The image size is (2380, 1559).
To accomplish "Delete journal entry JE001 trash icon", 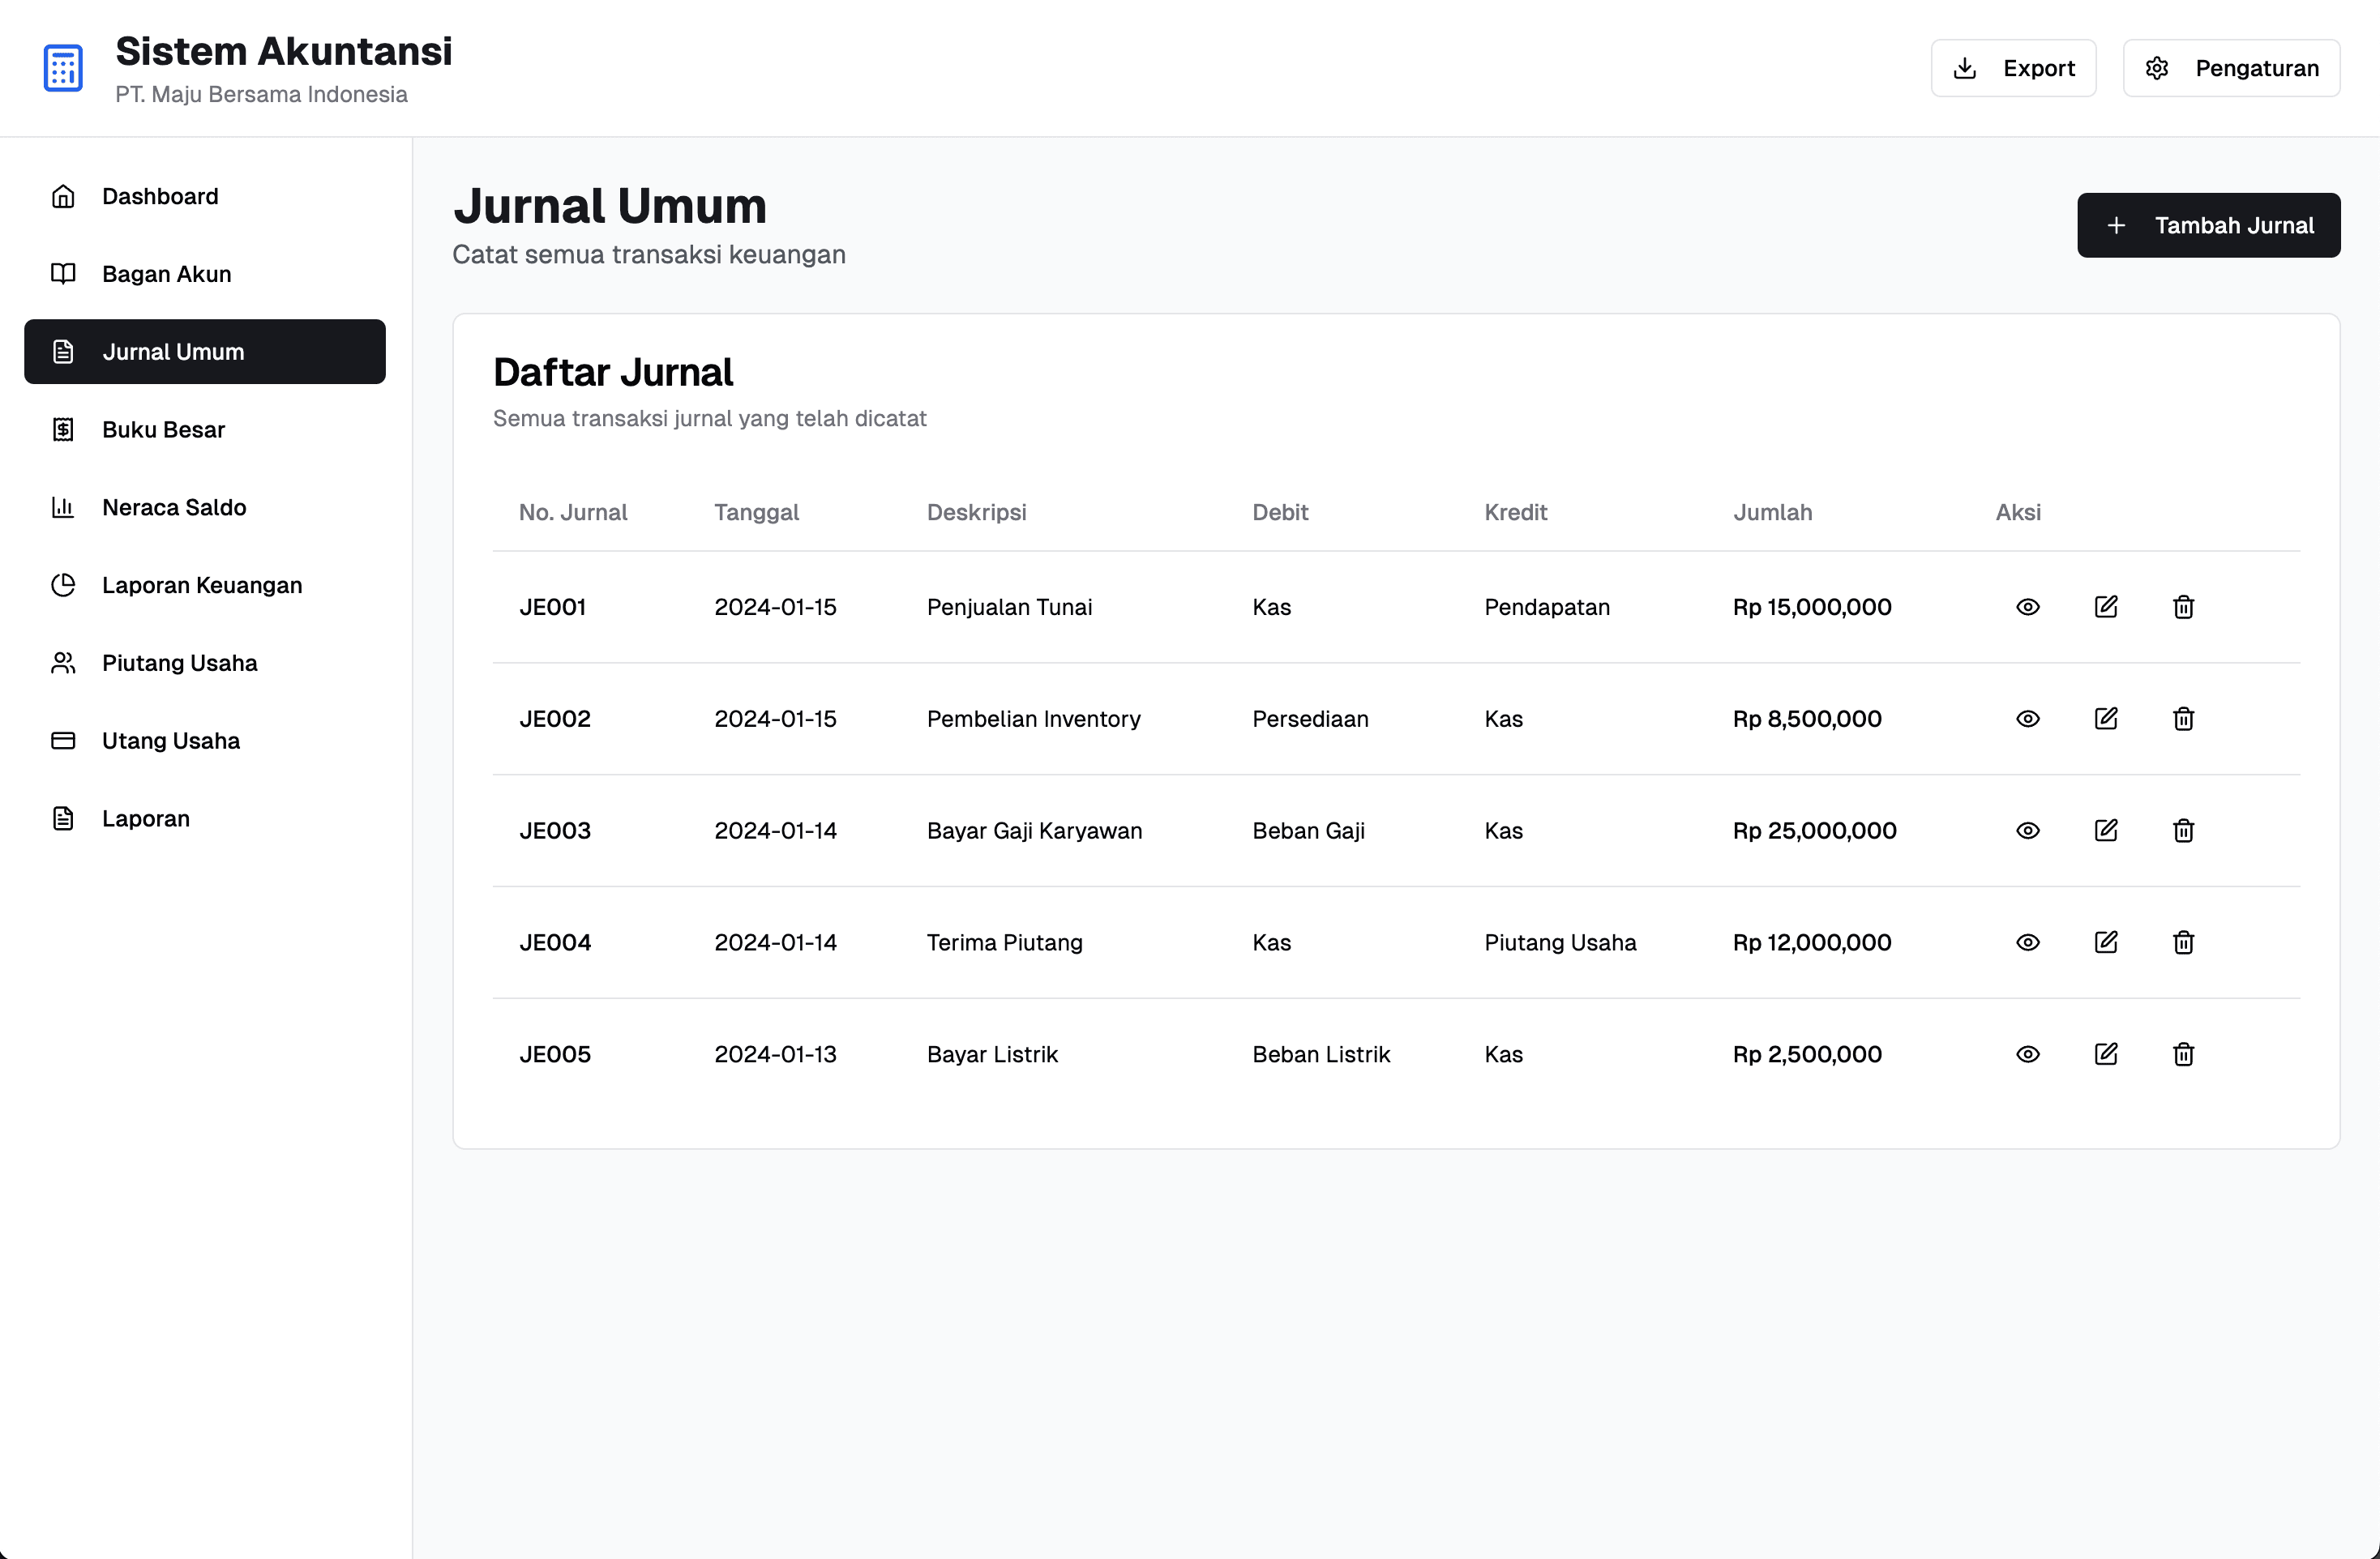I will click(x=2183, y=607).
